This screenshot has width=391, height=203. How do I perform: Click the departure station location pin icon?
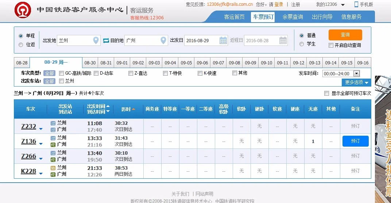click(96, 40)
